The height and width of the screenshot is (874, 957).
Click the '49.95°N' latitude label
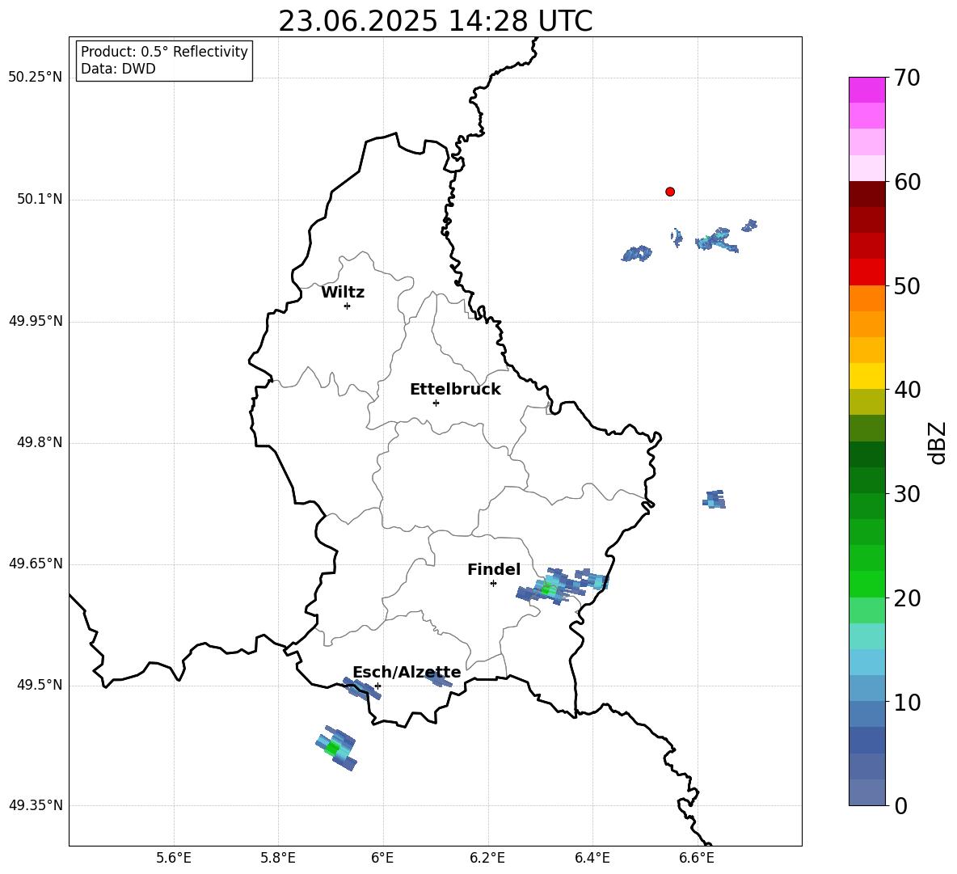pyautogui.click(x=36, y=321)
